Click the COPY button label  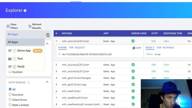pos(139,48)
